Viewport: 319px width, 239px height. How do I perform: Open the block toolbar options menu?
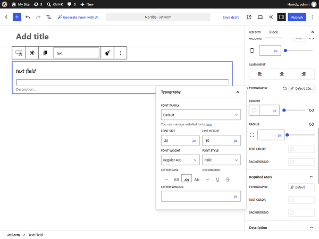point(121,53)
